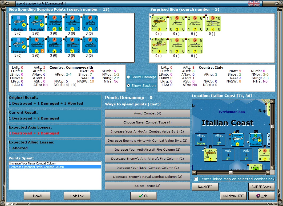Open Help
Screen dimensions: 283x206
(261, 196)
